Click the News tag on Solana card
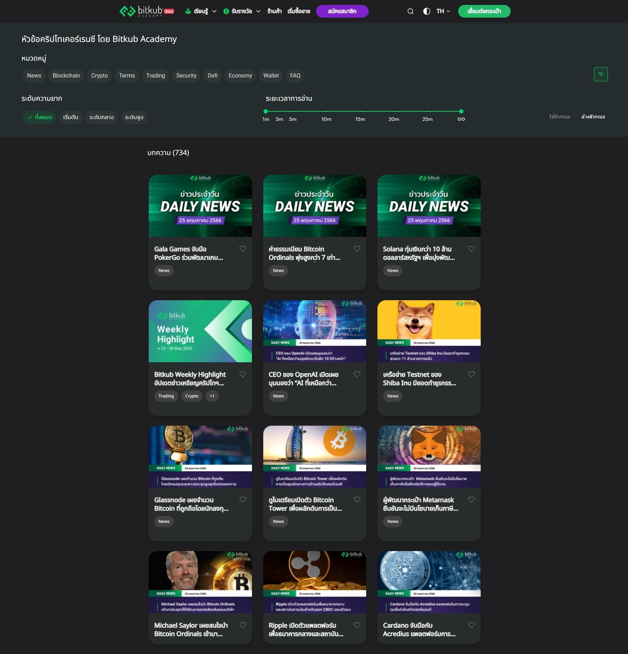The height and width of the screenshot is (654, 628). click(x=393, y=271)
